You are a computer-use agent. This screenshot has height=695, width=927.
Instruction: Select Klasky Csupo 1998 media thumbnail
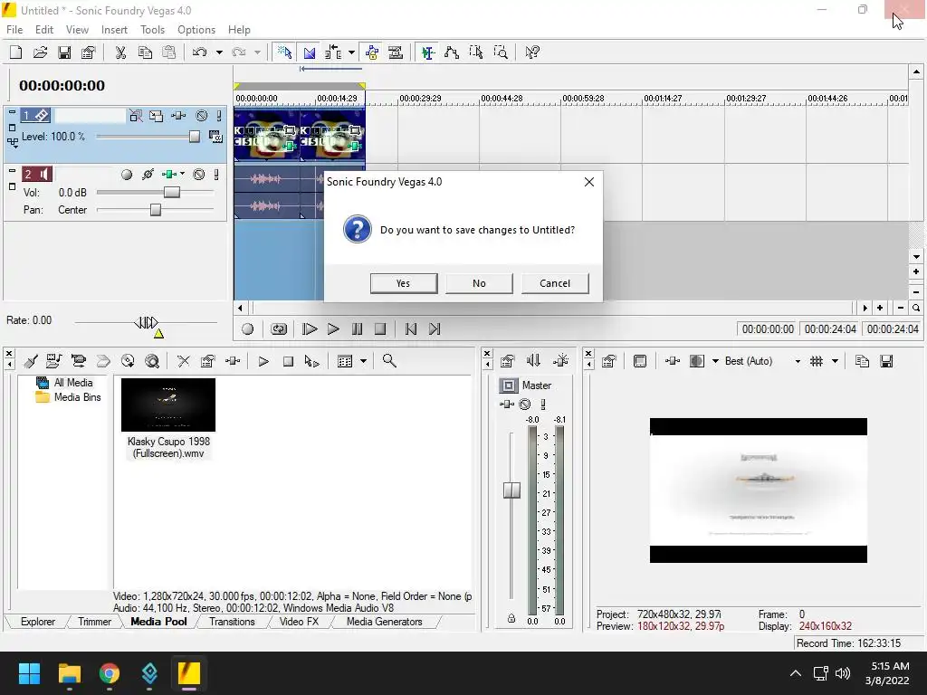[168, 405]
